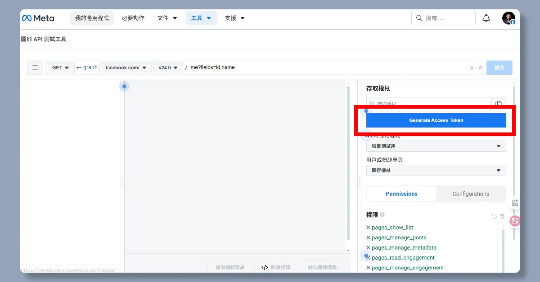Click the pink translate floating icon
540x282 pixels.
click(515, 221)
